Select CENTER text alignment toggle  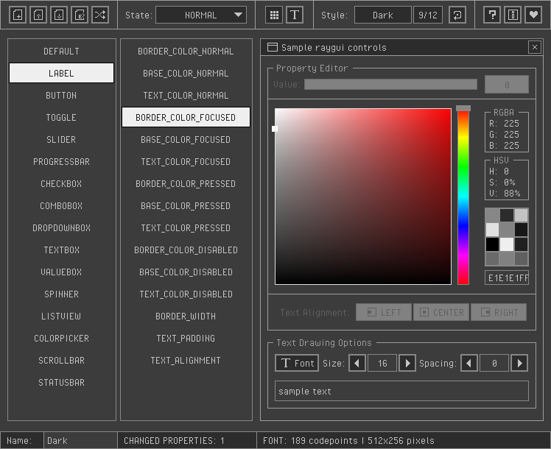pos(441,312)
